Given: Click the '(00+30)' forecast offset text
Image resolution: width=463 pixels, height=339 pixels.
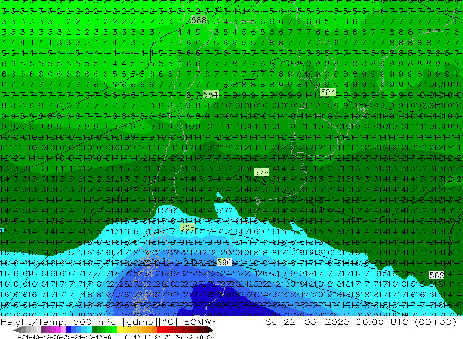Looking at the screenshot, I should [436, 322].
